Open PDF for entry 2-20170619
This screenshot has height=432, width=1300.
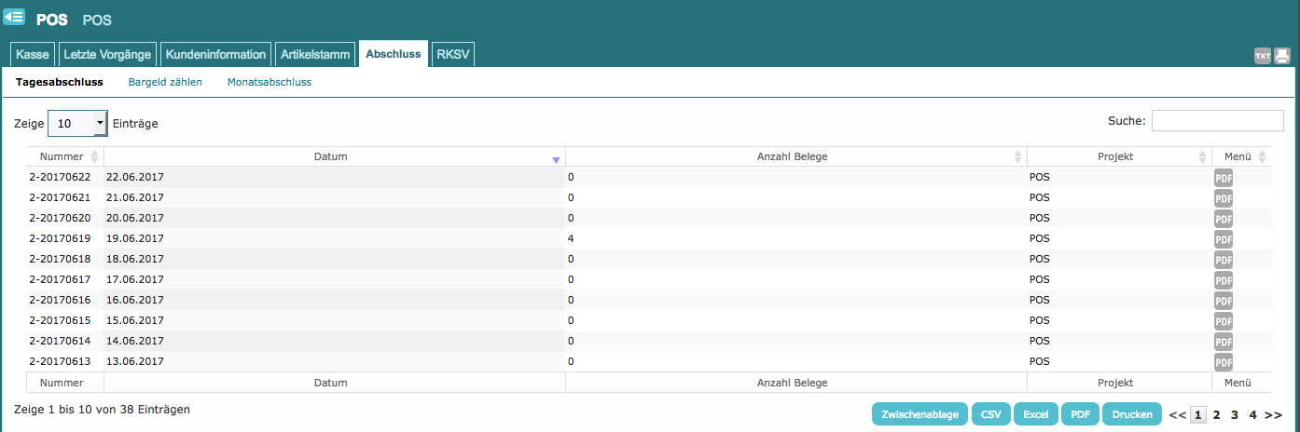(1223, 238)
